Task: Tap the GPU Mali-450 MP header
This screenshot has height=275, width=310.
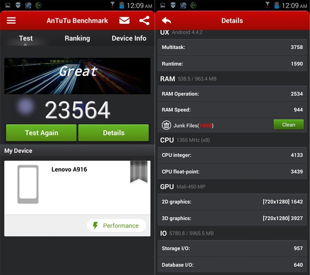Action: coord(183,187)
